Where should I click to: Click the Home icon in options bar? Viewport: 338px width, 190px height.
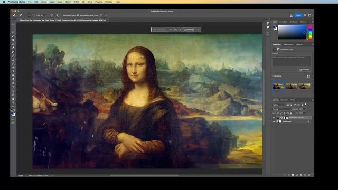[14, 15]
